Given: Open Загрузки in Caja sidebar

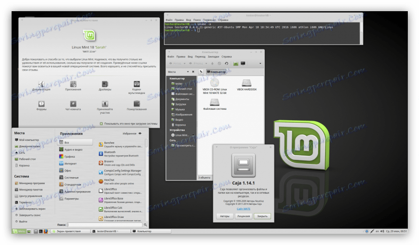Looking at the screenshot, I should (179, 104).
